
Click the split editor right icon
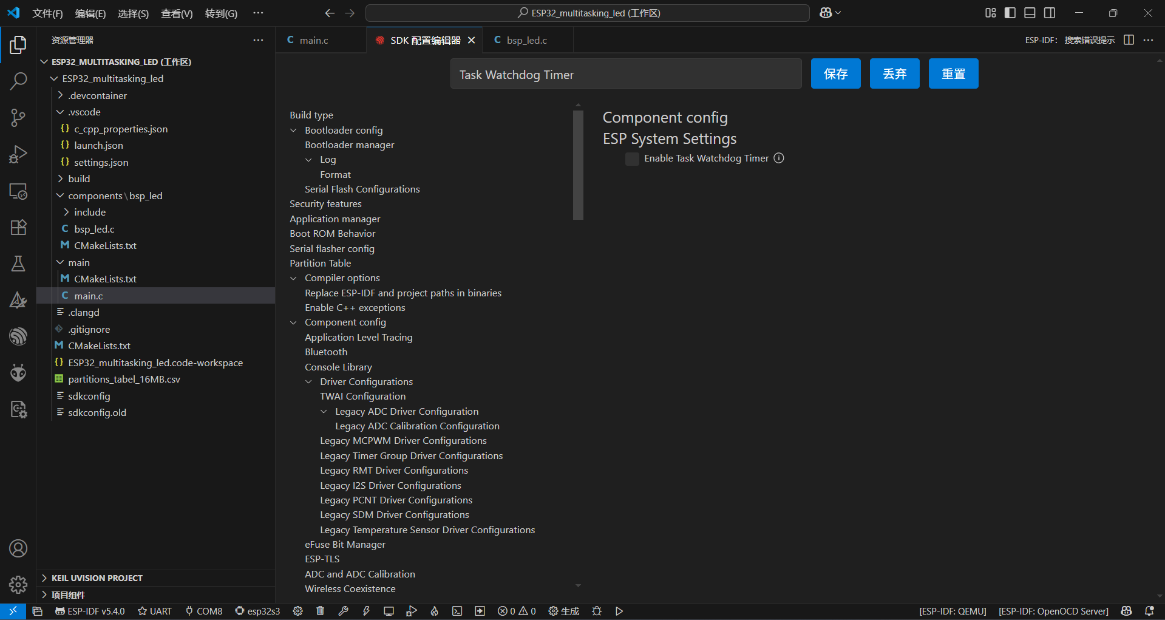coord(1129,40)
